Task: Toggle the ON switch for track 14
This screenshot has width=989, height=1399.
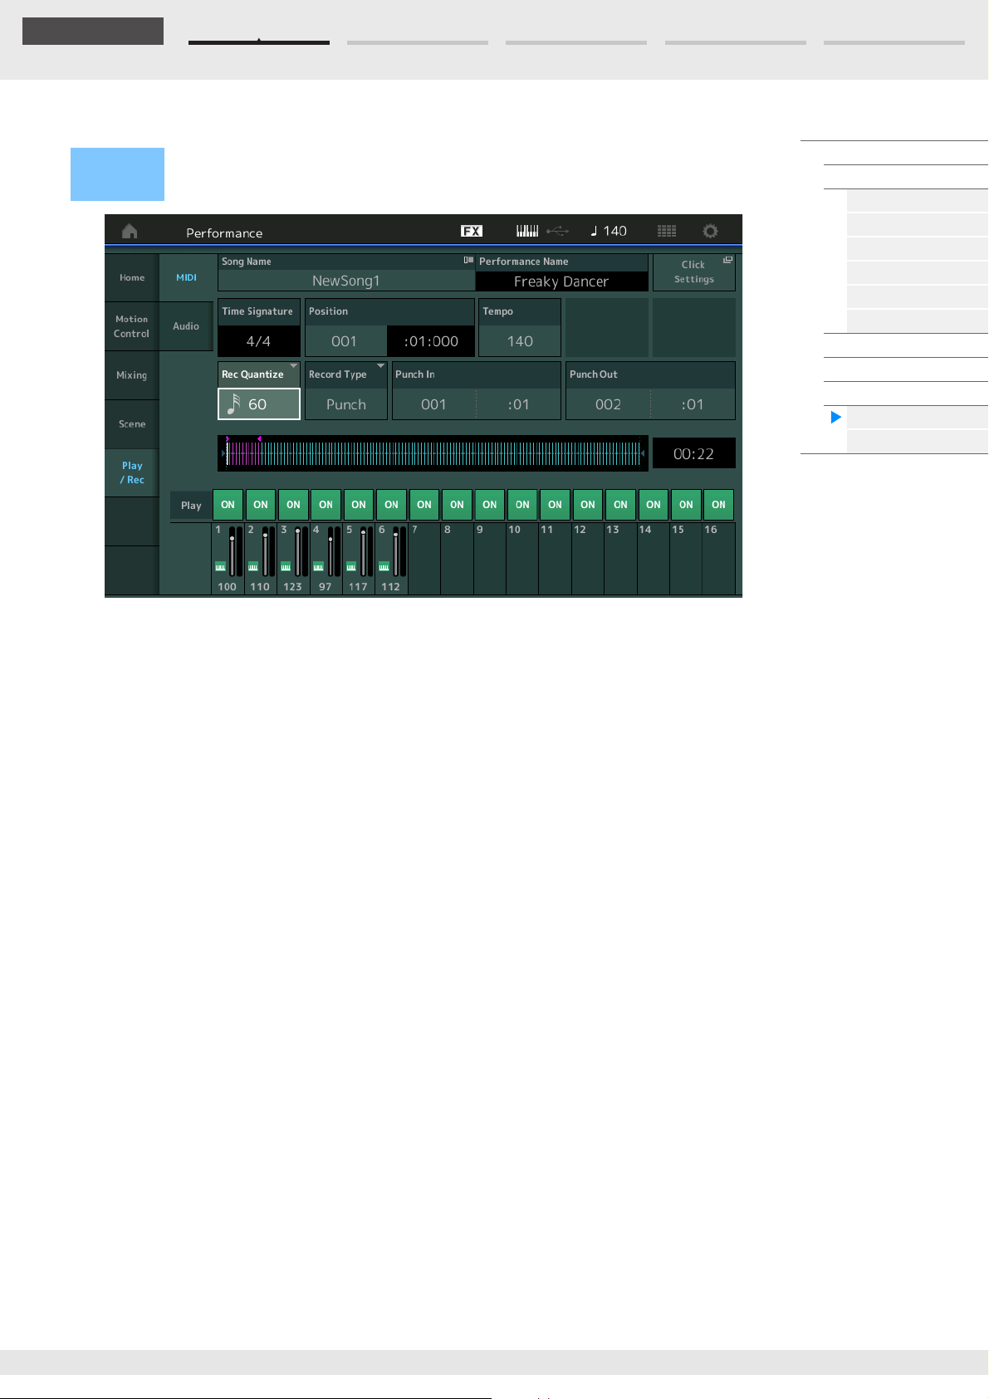Action: 654,505
